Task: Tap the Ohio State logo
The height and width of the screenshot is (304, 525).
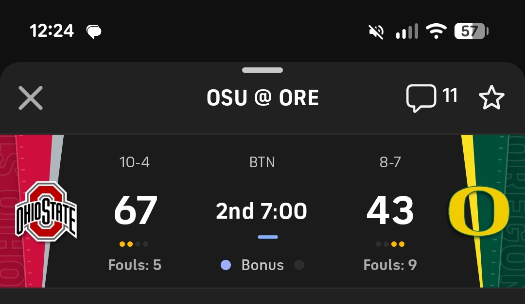Action: [x=46, y=211]
